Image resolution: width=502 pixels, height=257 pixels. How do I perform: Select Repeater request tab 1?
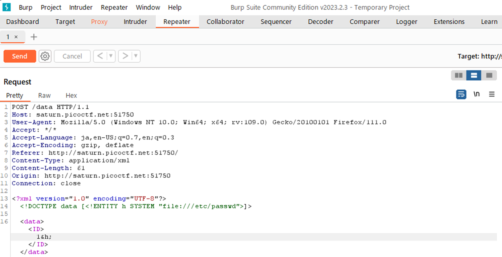[8, 37]
